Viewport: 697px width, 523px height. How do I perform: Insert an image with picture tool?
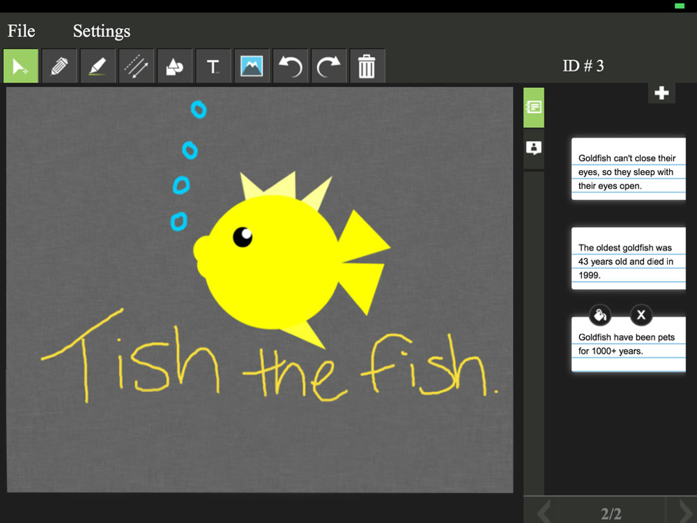252,66
